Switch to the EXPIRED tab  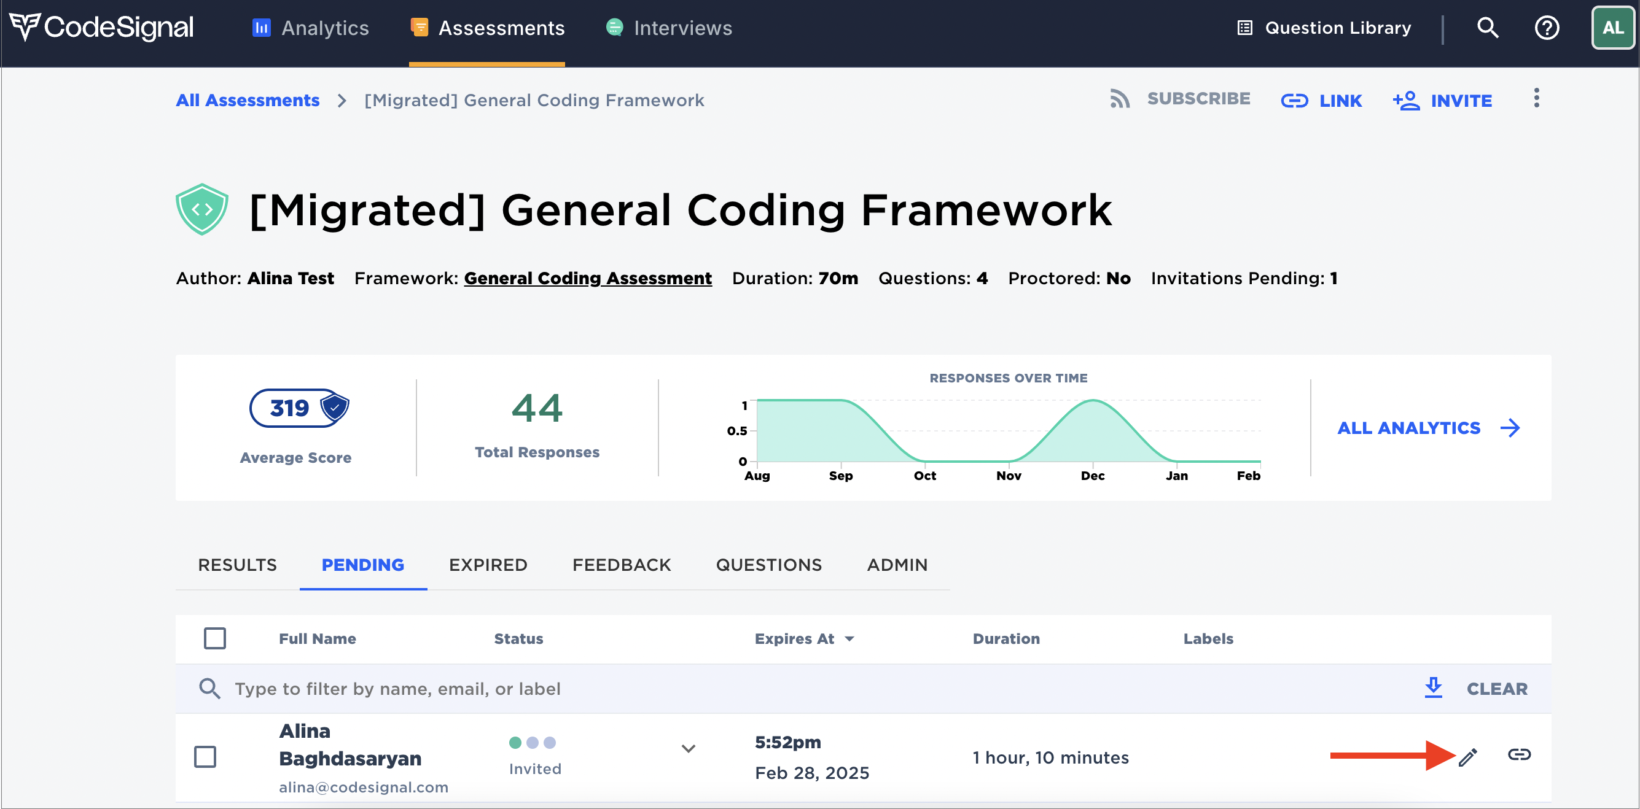pos(488,564)
